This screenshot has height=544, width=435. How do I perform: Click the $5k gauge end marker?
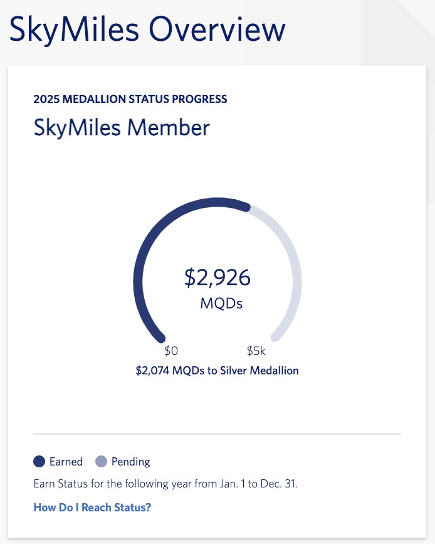(x=256, y=351)
